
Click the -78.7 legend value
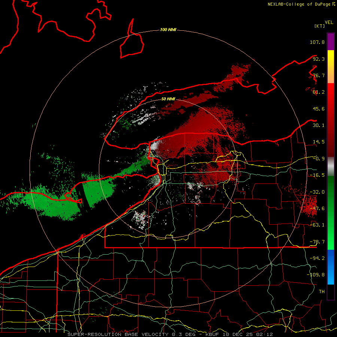click(x=317, y=242)
